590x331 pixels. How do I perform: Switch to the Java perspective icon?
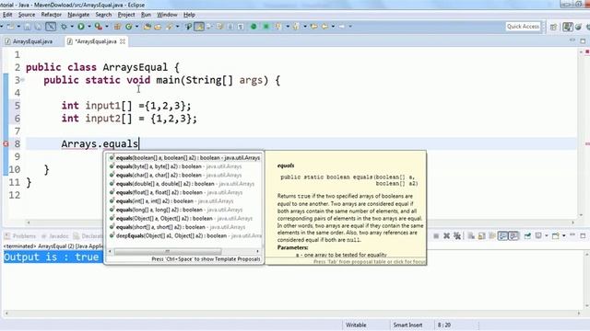[568, 27]
